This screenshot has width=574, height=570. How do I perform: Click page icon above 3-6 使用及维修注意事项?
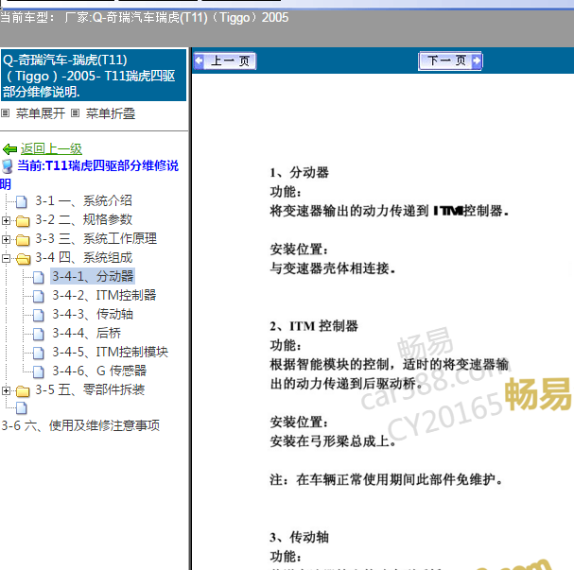(22, 408)
